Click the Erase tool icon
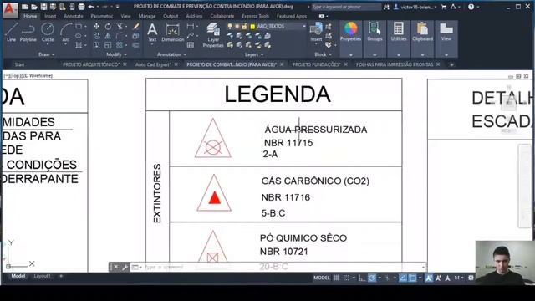535x301 pixels. click(135, 26)
